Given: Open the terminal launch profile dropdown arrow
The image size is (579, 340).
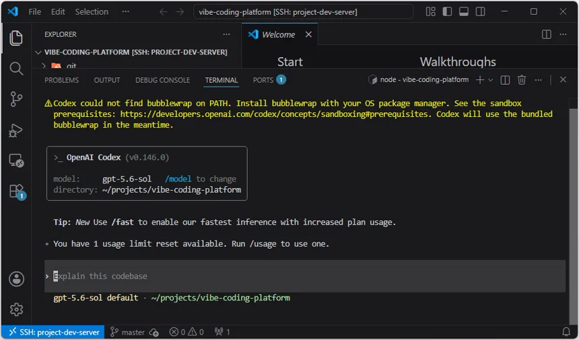Looking at the screenshot, I should point(490,80).
